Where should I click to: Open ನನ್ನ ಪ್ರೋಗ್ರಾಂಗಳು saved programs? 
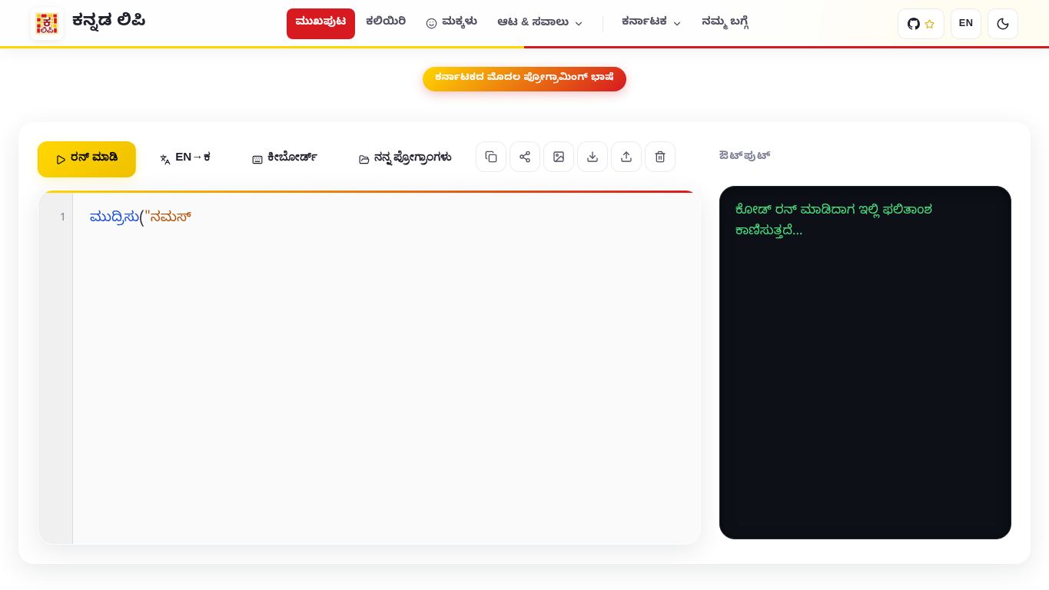405,158
